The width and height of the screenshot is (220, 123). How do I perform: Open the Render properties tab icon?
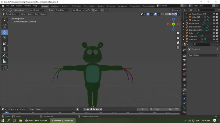184,56
